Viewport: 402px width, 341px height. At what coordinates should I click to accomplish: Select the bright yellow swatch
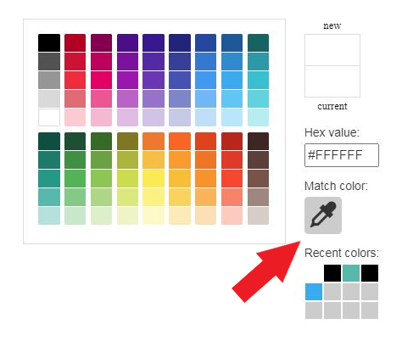point(154,178)
